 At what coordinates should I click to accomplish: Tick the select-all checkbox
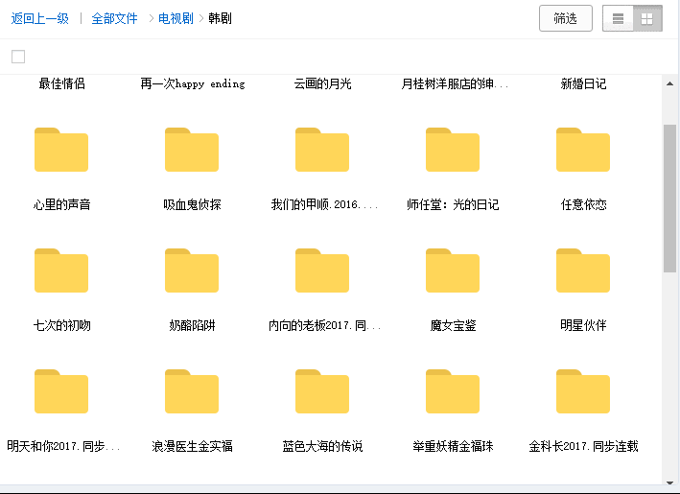pos(18,57)
